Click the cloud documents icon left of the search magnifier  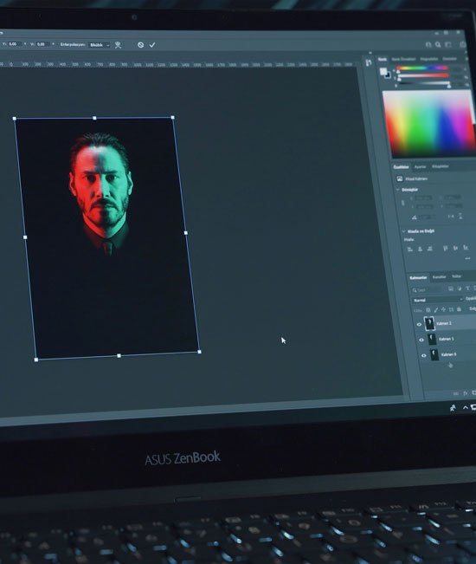click(428, 44)
